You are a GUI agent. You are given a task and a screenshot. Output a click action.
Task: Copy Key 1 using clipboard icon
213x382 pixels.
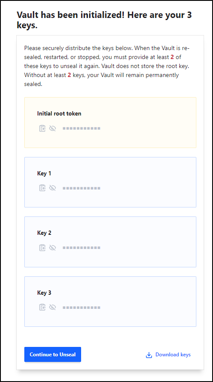coord(42,188)
